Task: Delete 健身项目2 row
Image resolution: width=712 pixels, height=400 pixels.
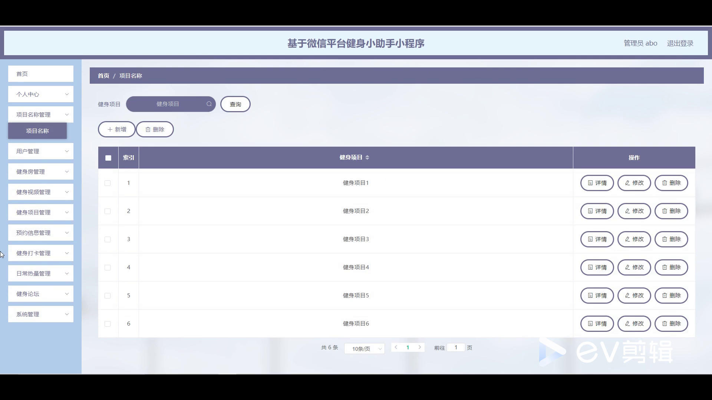Action: pos(671,211)
